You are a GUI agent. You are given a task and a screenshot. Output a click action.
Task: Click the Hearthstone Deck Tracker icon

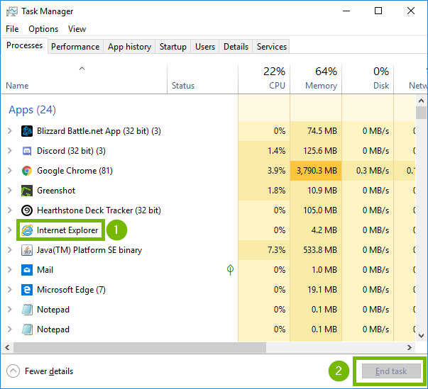pyautogui.click(x=27, y=210)
